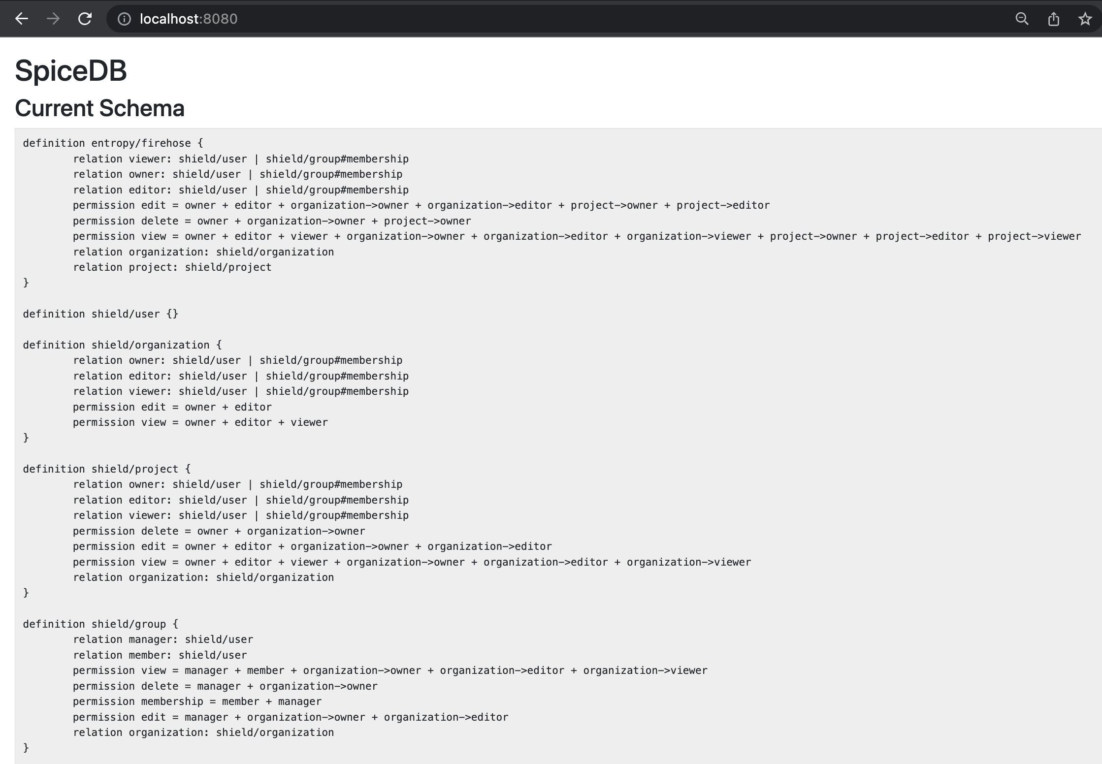The width and height of the screenshot is (1102, 764).
Task: Click shield/organization "relation viewer" line
Action: click(241, 391)
